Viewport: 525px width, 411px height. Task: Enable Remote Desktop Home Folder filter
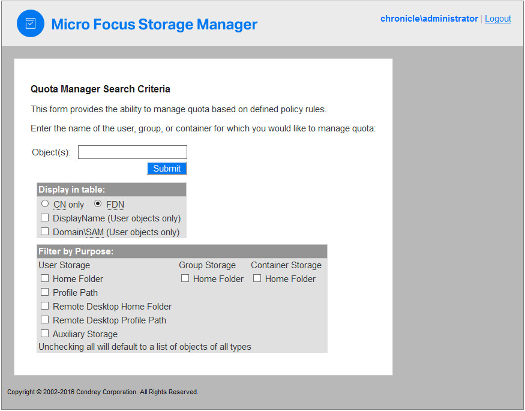click(45, 306)
